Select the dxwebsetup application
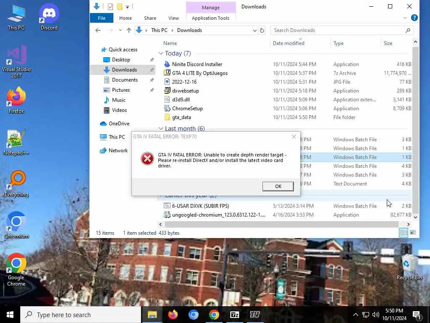 point(185,91)
